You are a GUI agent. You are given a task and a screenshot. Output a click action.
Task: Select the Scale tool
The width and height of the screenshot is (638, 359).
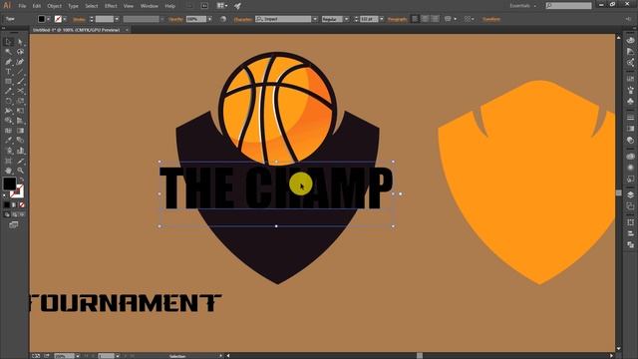point(20,101)
